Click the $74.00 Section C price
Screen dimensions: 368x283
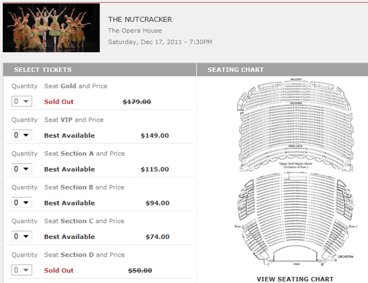point(158,237)
